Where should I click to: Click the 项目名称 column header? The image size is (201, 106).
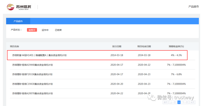click(15, 46)
